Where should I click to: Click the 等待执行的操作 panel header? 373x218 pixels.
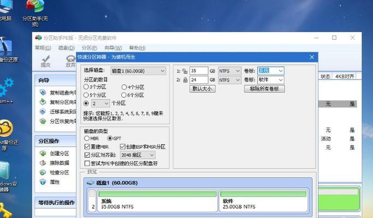pyautogui.click(x=55, y=203)
